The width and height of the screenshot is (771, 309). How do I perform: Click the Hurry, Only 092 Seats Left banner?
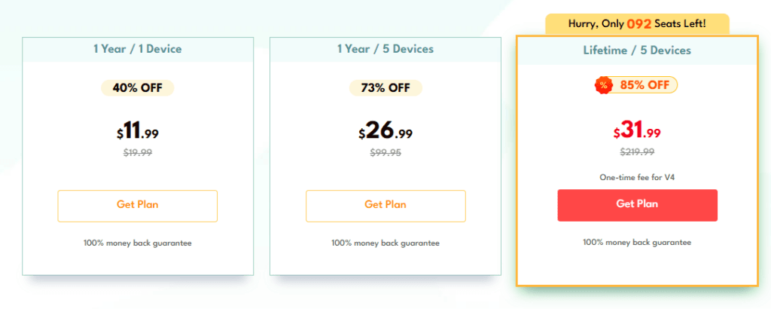coord(637,23)
